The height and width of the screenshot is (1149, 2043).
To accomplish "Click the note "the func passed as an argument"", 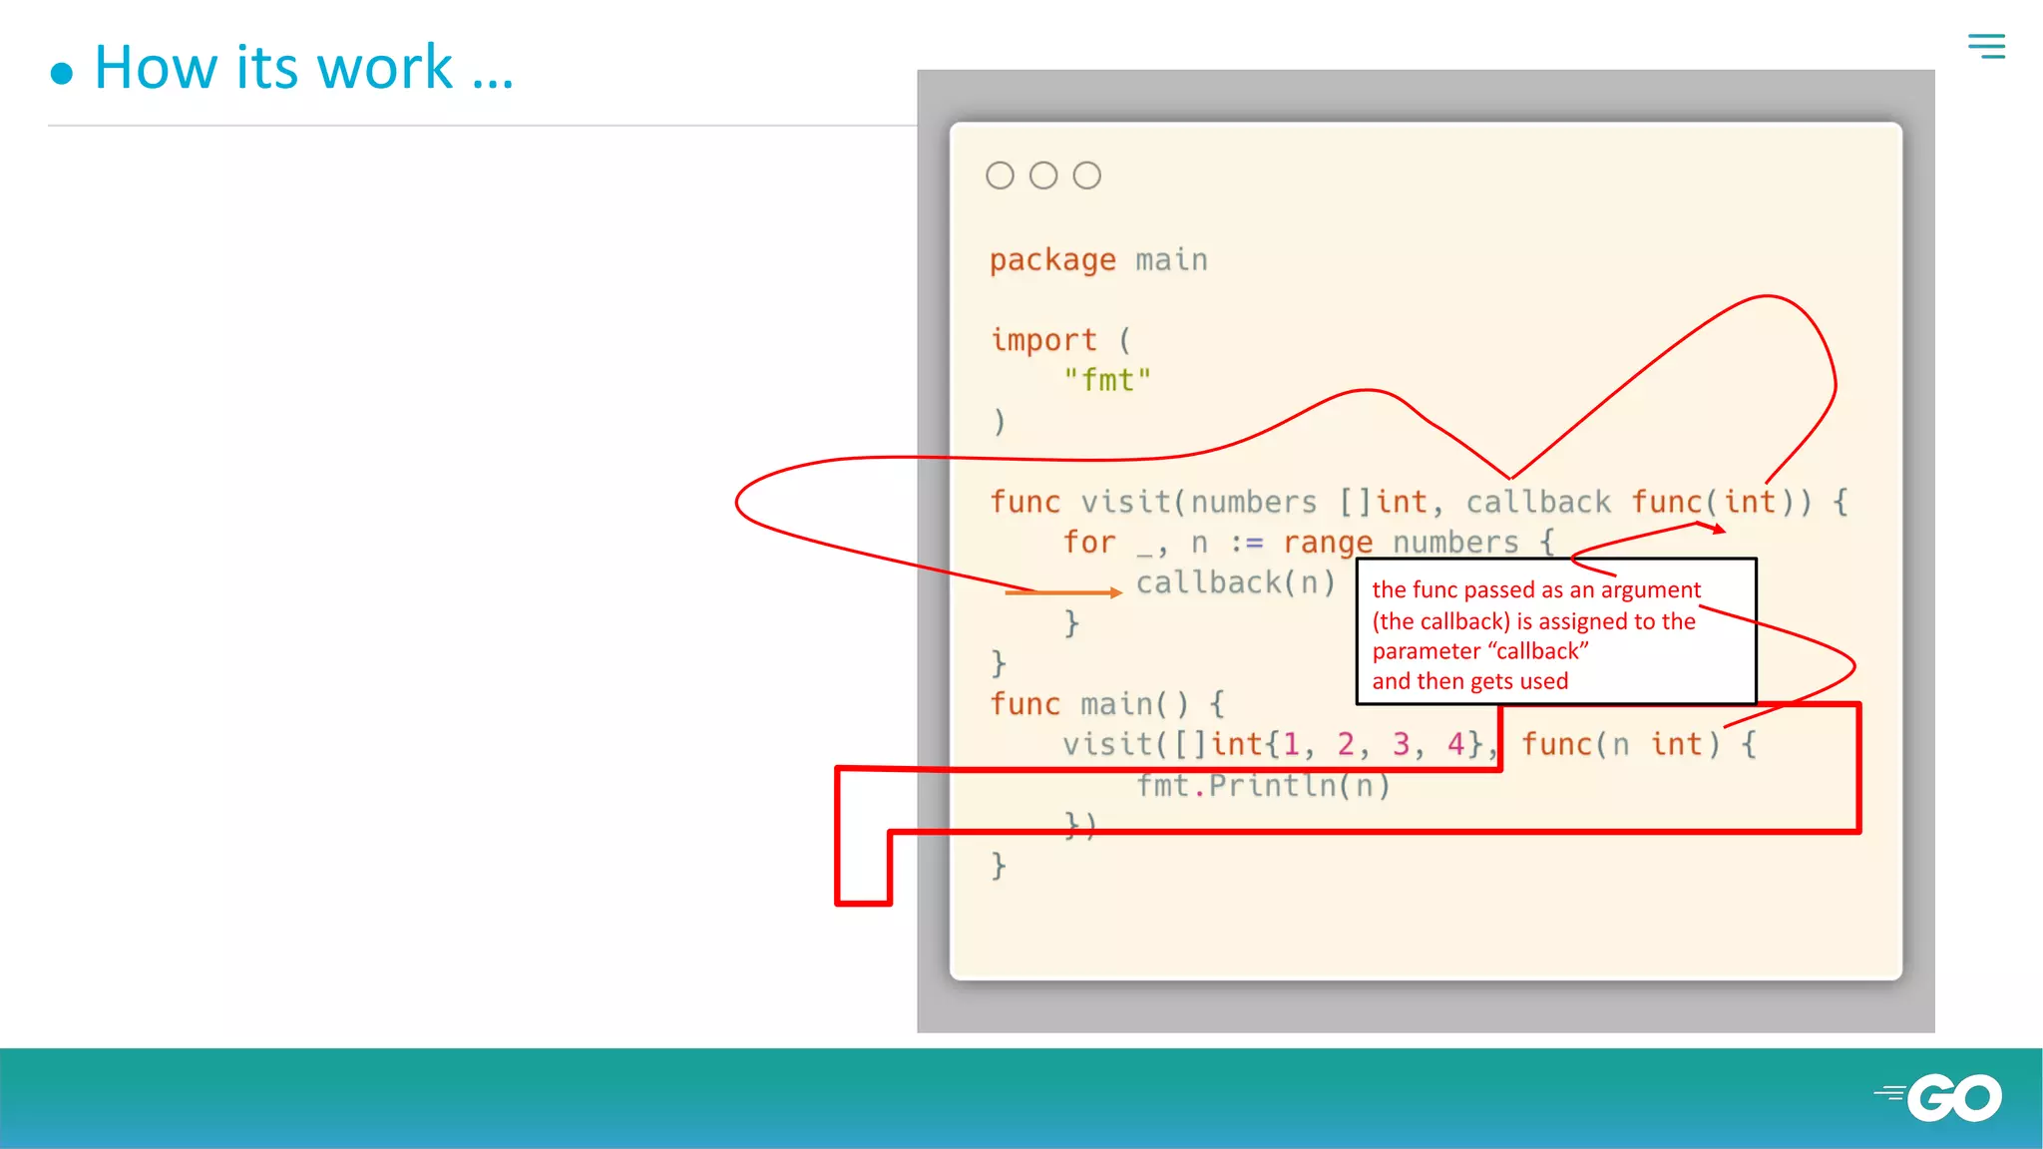I will [x=1536, y=590].
